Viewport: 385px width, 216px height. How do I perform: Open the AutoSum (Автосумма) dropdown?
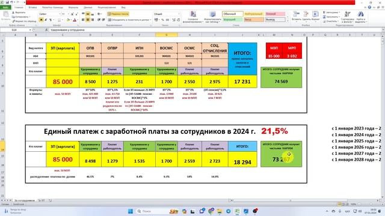tap(339, 13)
